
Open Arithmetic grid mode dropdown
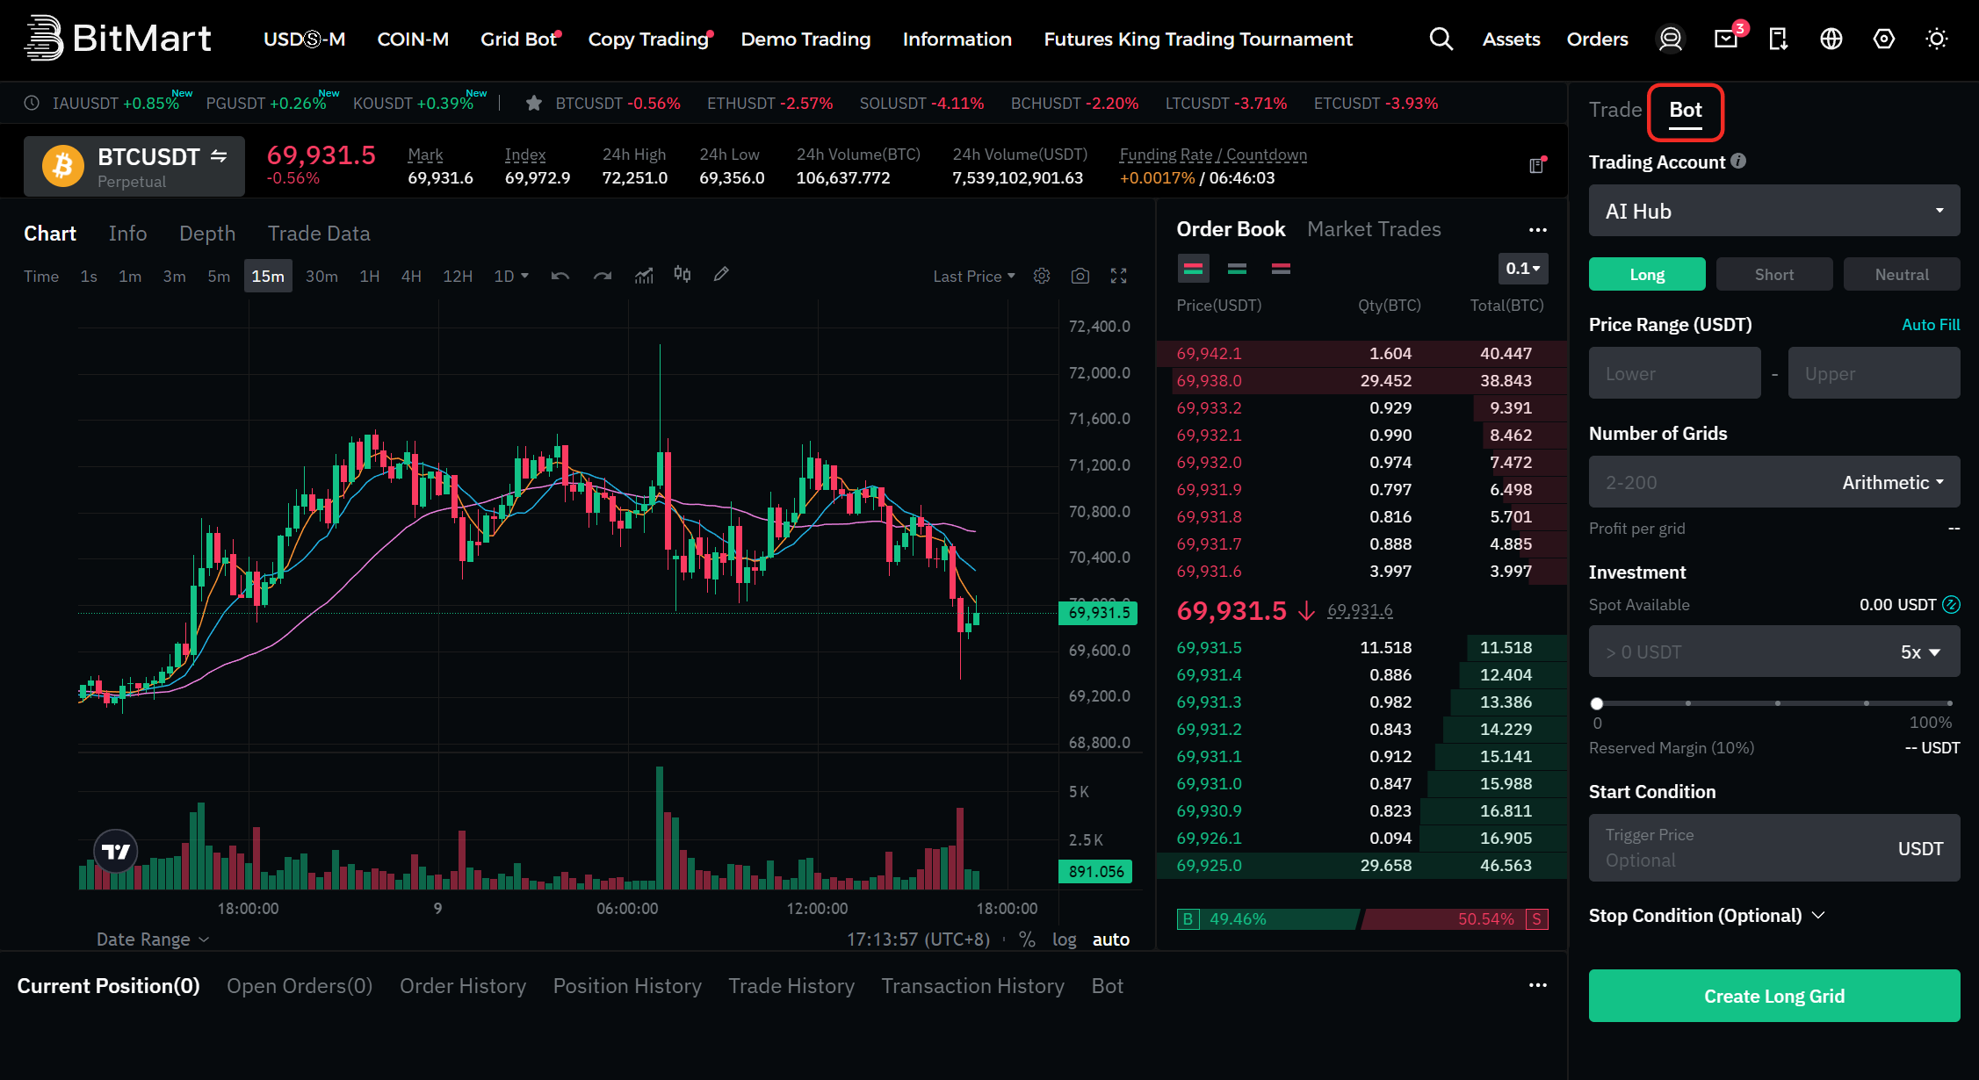click(x=1893, y=482)
